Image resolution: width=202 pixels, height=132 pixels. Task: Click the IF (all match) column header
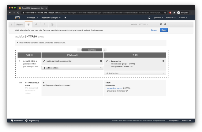point(73,55)
